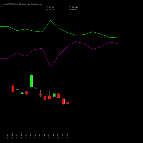Click the red candle on 21 May
The width and height of the screenshot is (143, 143).
point(63,101)
